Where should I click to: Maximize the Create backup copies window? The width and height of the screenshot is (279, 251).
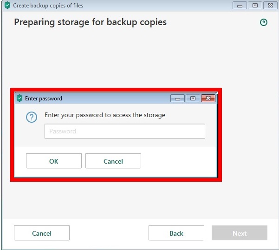255,6
